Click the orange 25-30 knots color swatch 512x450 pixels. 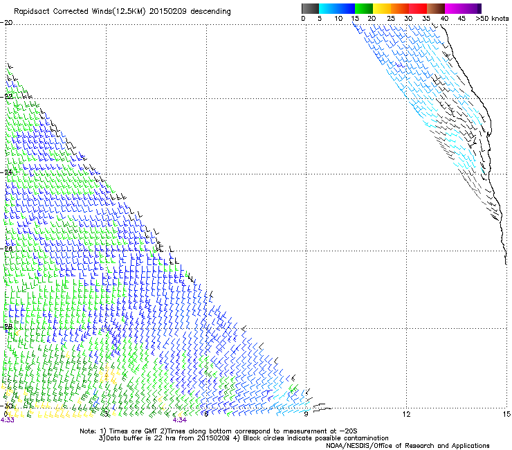click(x=400, y=8)
